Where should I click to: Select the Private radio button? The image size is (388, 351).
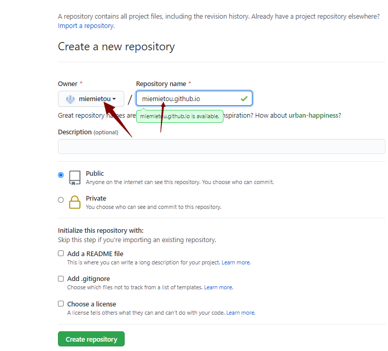(61, 200)
